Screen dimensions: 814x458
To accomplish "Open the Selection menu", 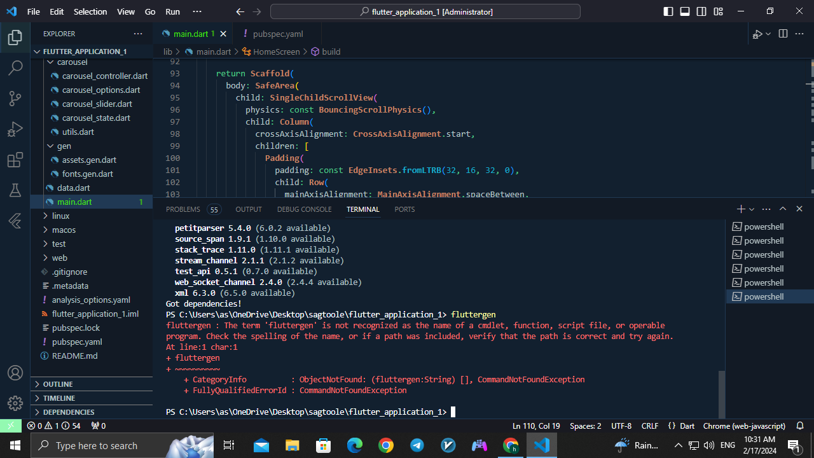I will (x=90, y=11).
